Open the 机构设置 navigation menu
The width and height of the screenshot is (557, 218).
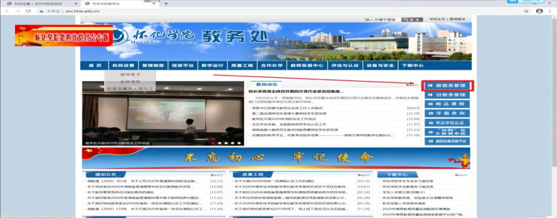point(123,65)
